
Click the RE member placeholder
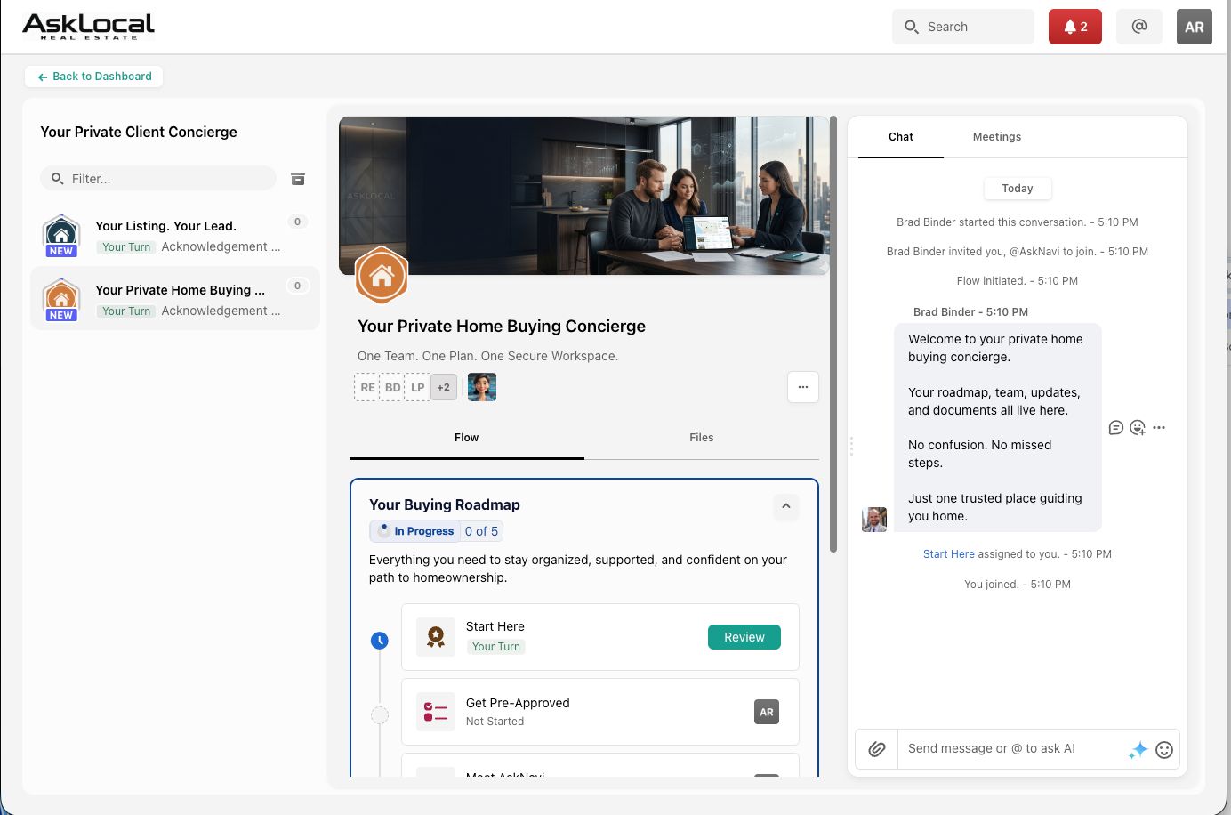367,387
